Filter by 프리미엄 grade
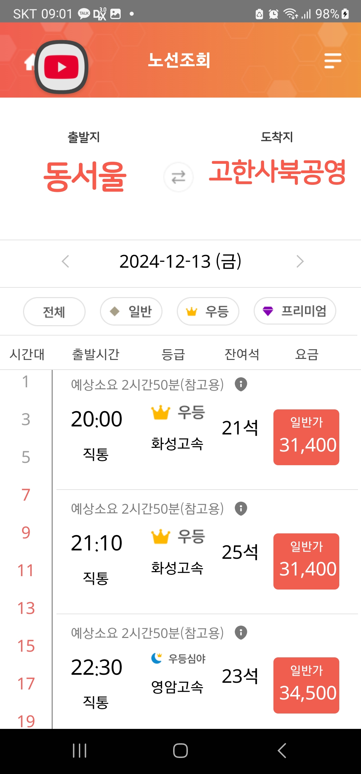 295,311
